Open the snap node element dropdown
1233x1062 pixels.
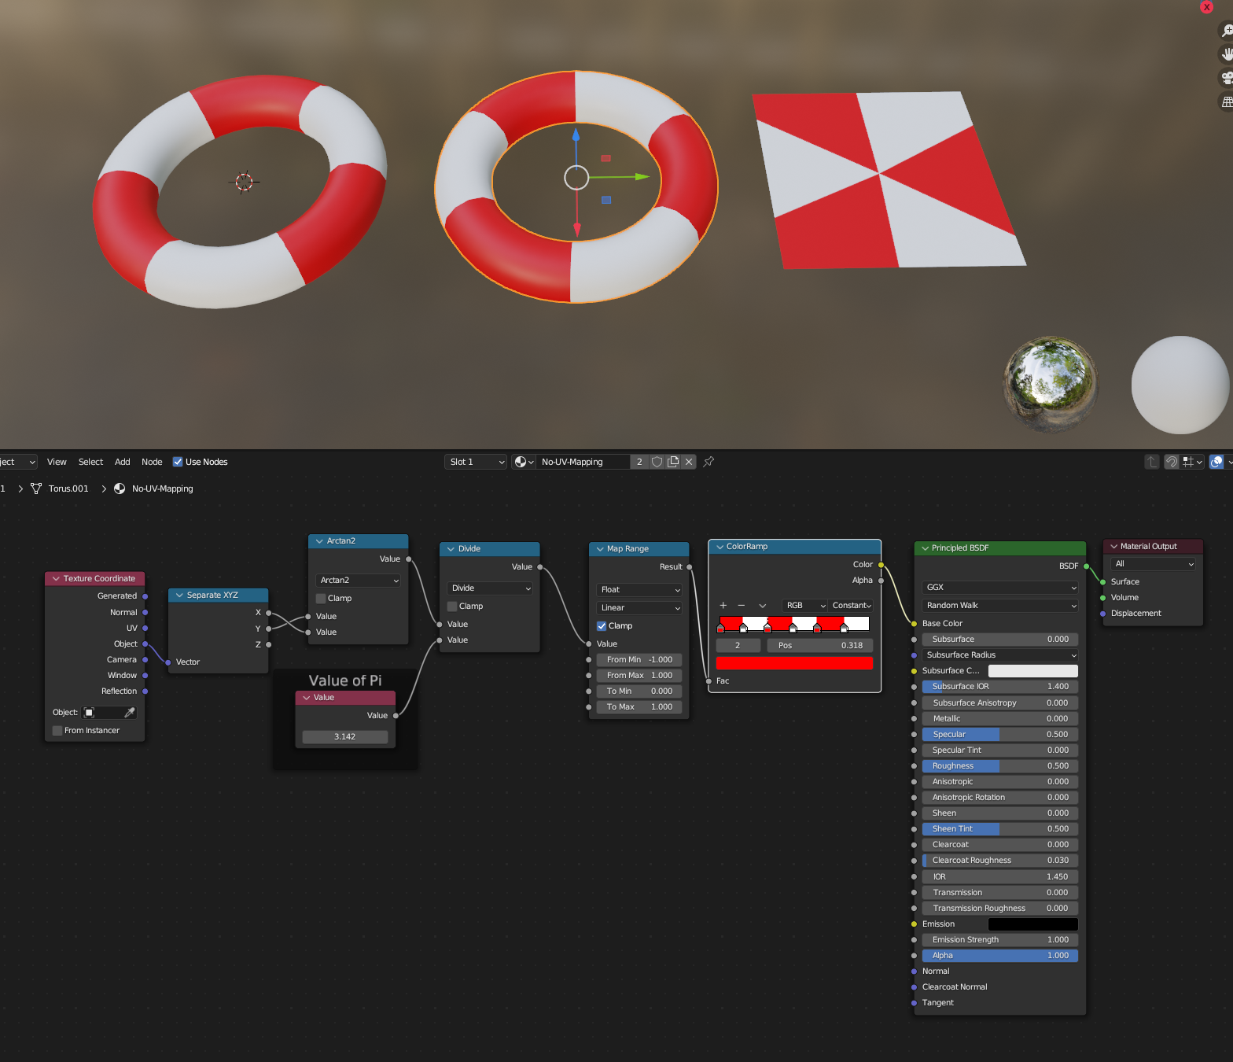coord(1192,462)
